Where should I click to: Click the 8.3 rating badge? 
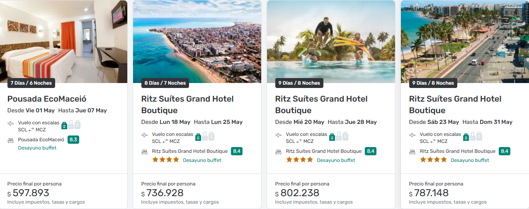tap(73, 140)
